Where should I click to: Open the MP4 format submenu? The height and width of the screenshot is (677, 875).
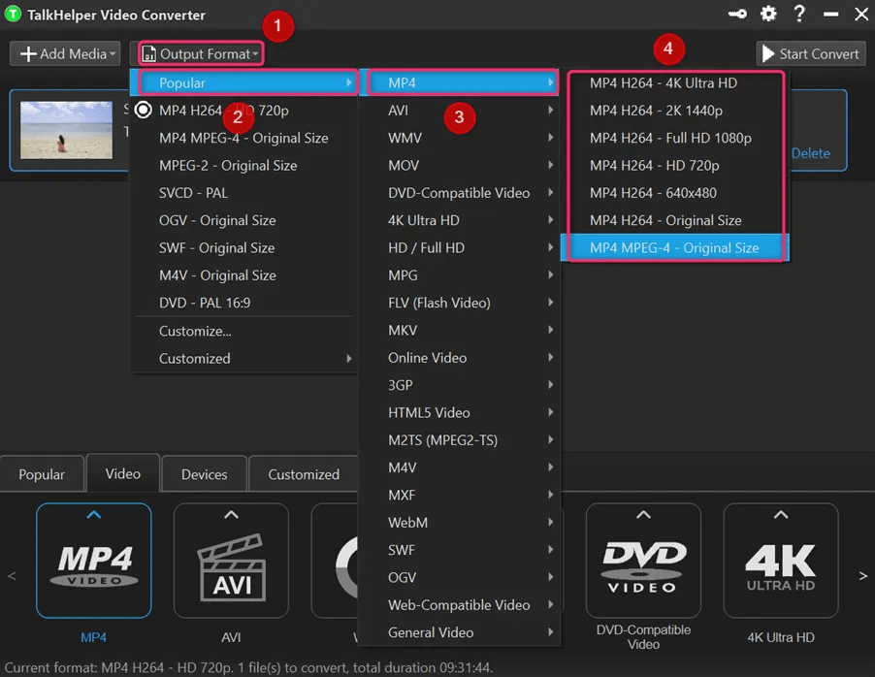(460, 82)
